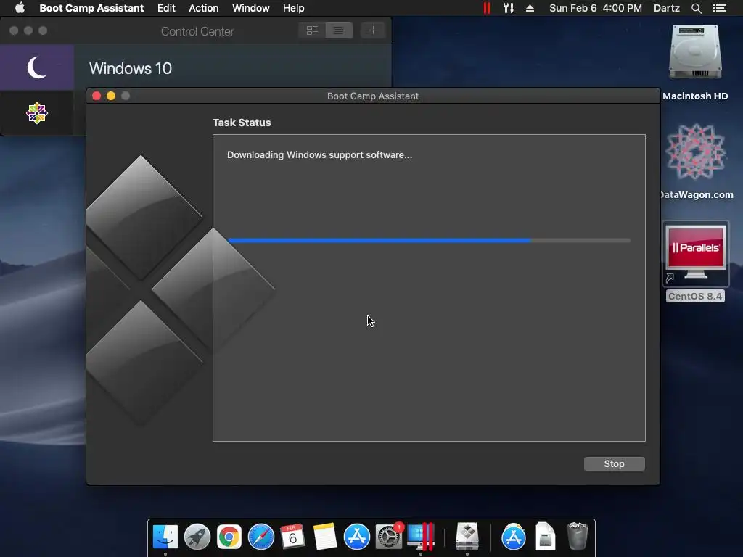The width and height of the screenshot is (743, 557).
Task: Switch Control Center to compact list view
Action: point(338,30)
